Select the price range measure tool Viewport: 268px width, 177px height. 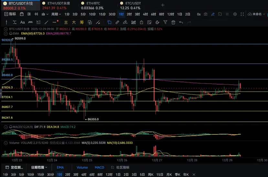point(15,22)
